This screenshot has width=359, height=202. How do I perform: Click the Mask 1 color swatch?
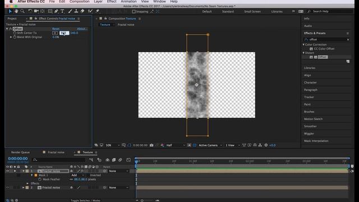[36, 175]
